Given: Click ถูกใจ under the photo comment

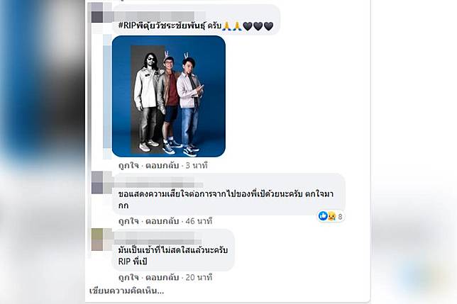Looking at the screenshot, I should [x=128, y=166].
